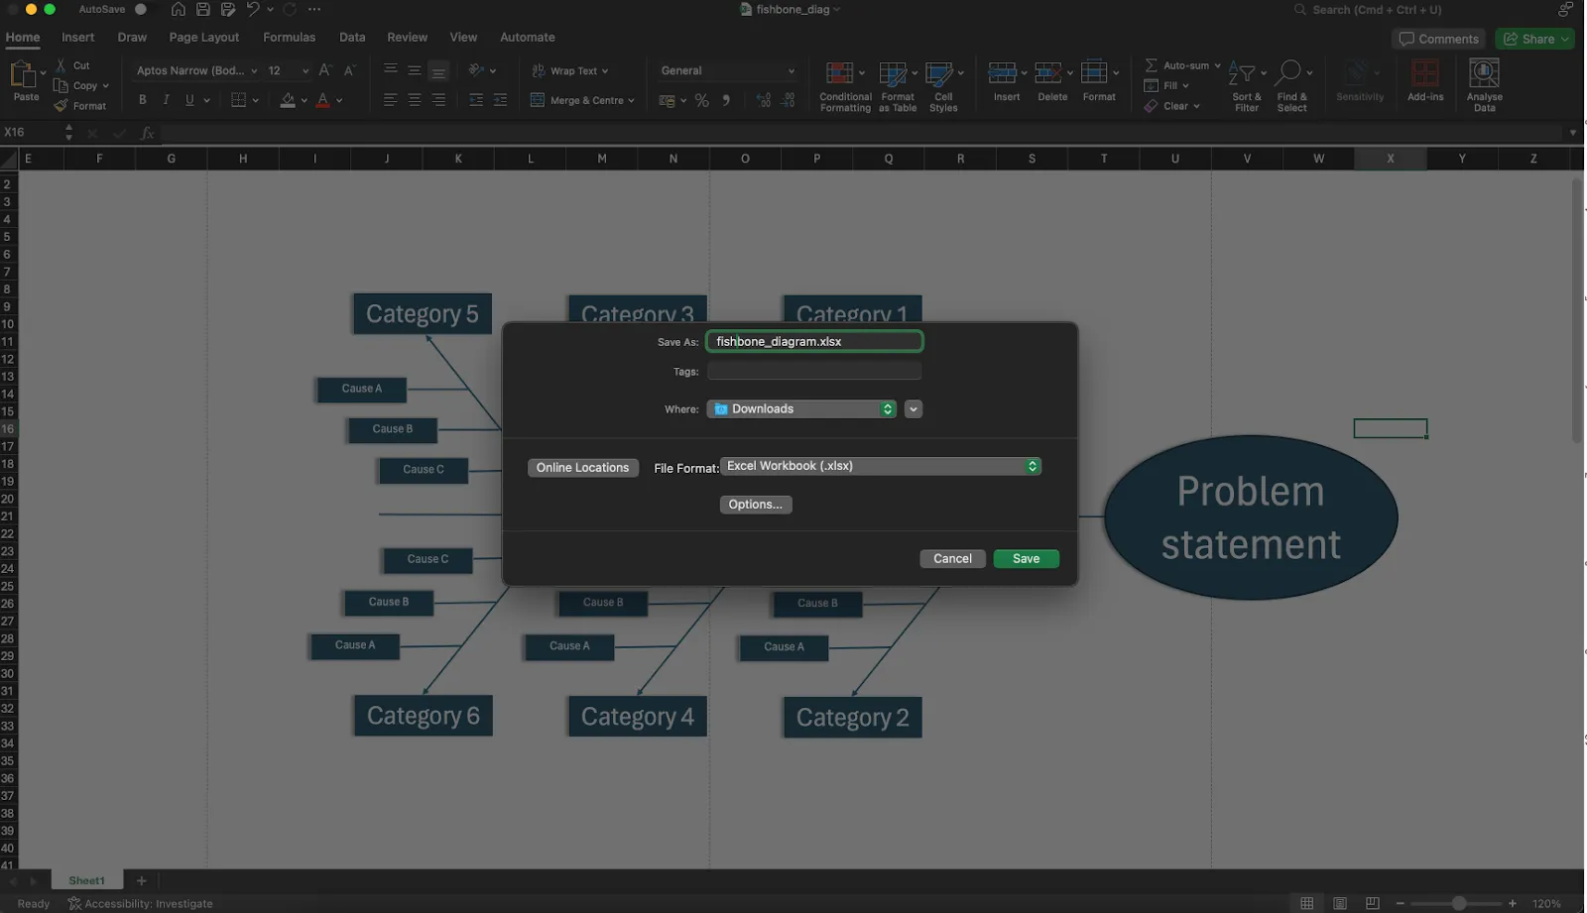1587x913 pixels.
Task: Open the Formulas ribbon tab
Action: (x=289, y=38)
